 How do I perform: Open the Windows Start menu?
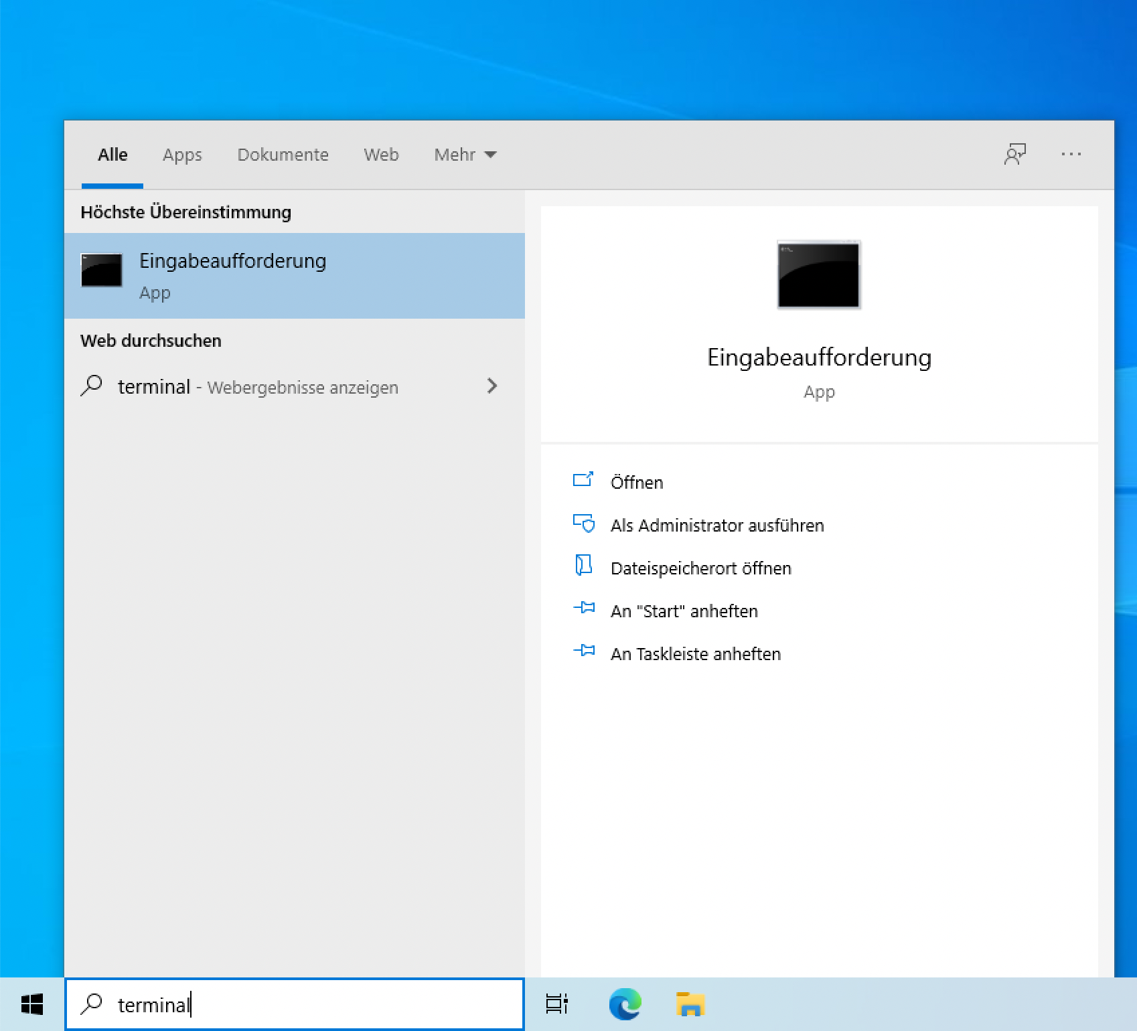(x=32, y=1004)
